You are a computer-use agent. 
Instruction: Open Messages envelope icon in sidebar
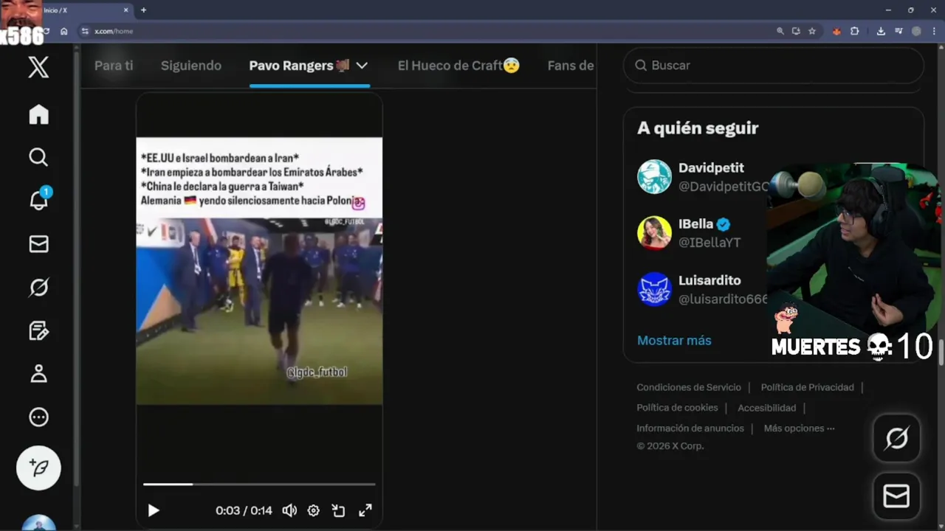coord(38,244)
